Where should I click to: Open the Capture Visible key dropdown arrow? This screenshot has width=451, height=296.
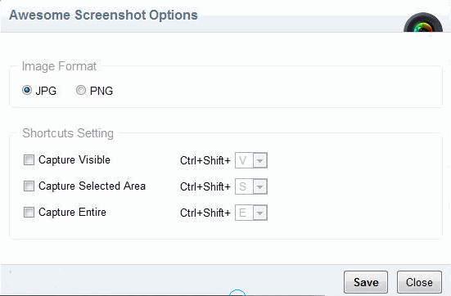coord(260,160)
